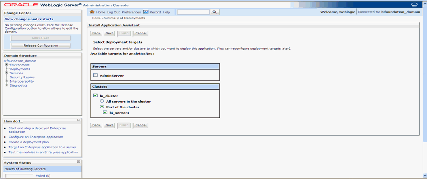
Task: Click Connected to: bifoundation_domain text
Action: (389, 12)
